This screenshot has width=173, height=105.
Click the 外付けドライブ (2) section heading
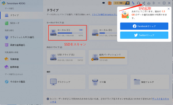54,47
